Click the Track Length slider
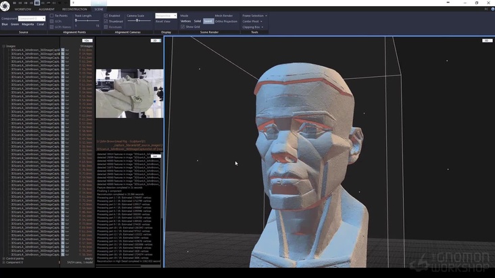The width and height of the screenshot is (495, 278). (87, 20)
